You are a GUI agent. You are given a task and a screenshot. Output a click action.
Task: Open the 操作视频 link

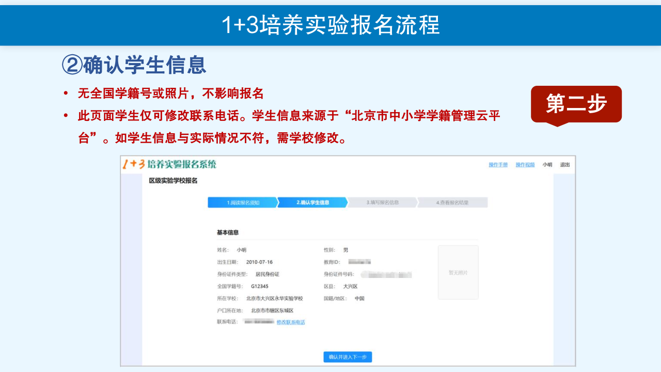tap(525, 165)
